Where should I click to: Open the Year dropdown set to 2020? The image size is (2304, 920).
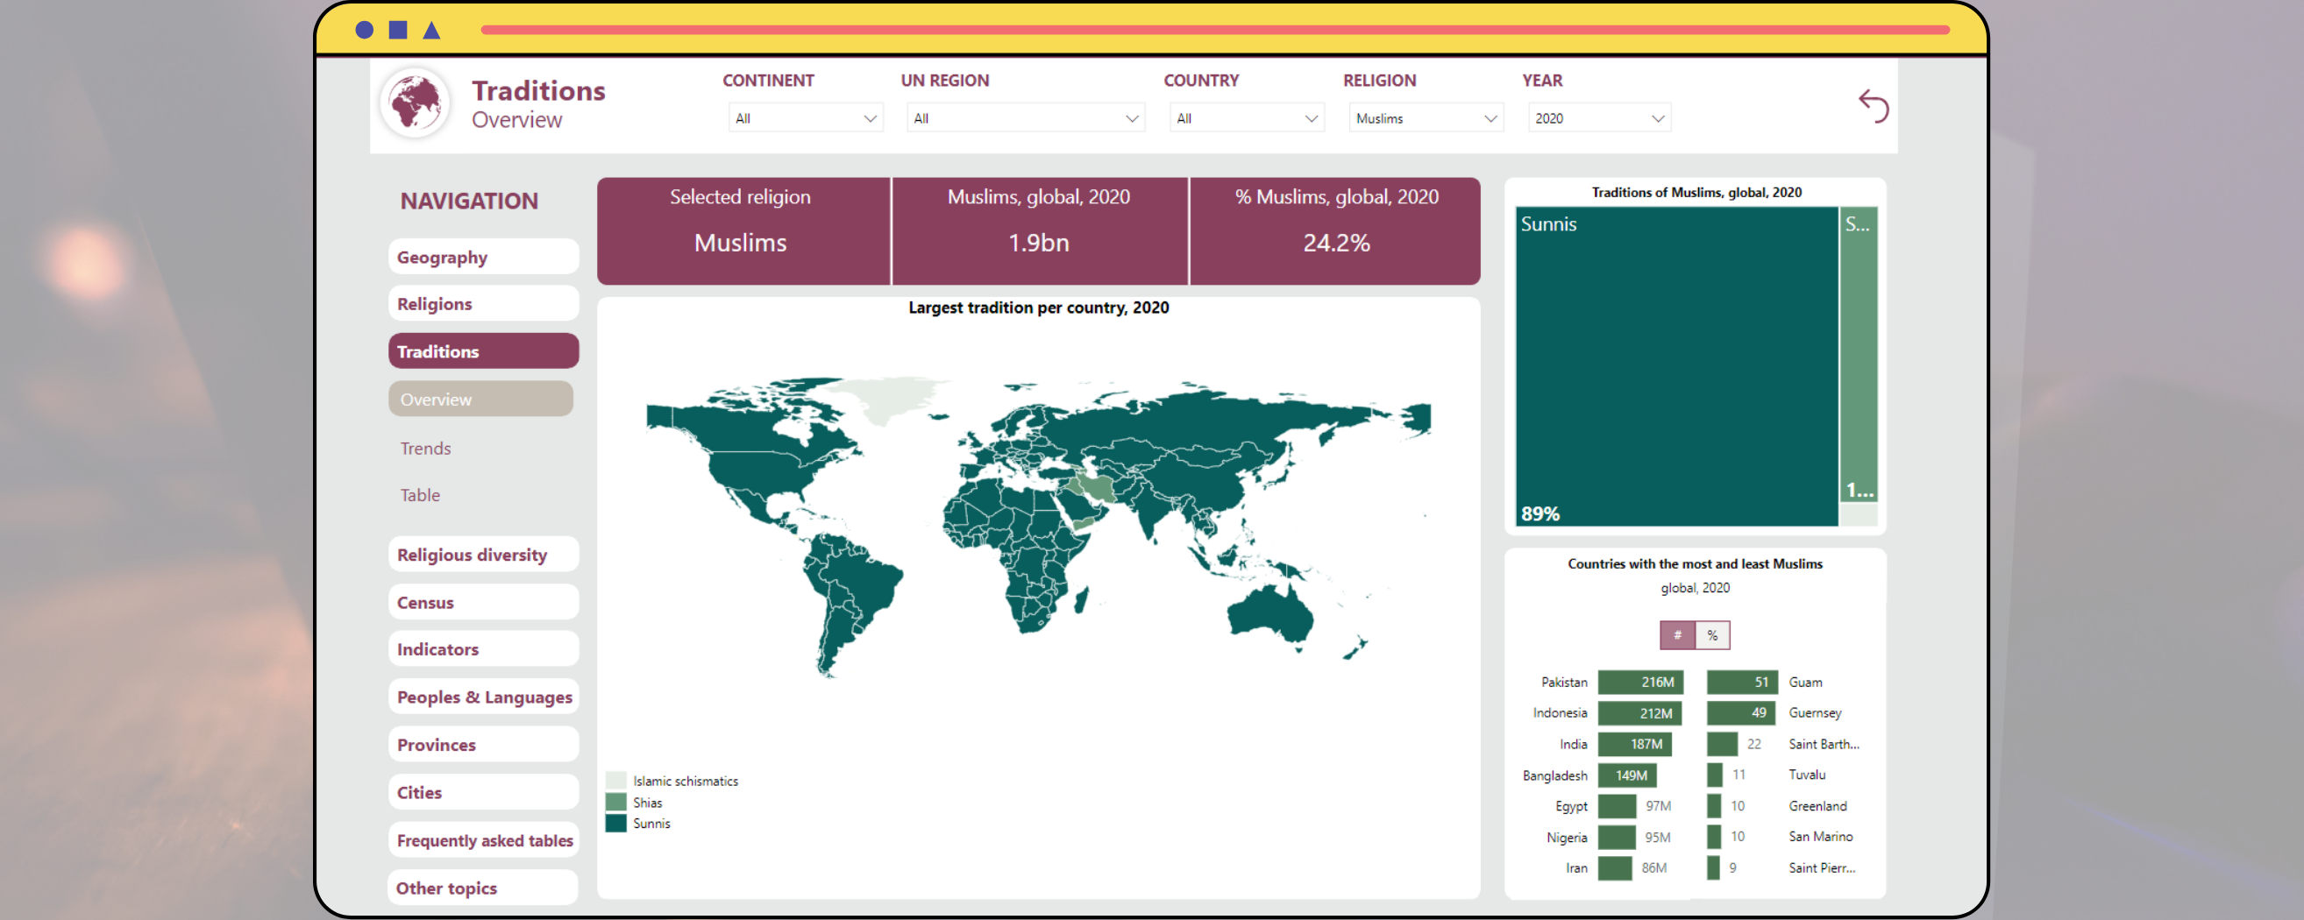pos(1599,118)
